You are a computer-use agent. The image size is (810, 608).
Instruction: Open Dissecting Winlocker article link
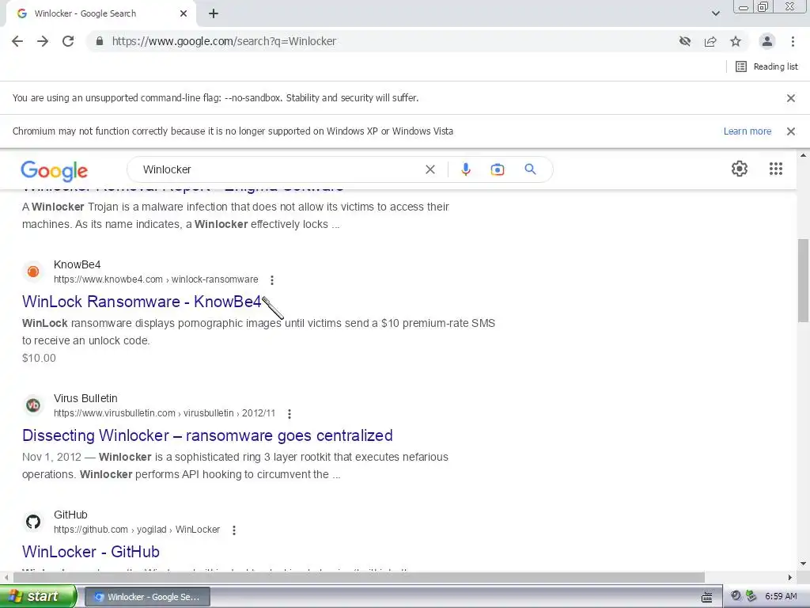tap(207, 435)
